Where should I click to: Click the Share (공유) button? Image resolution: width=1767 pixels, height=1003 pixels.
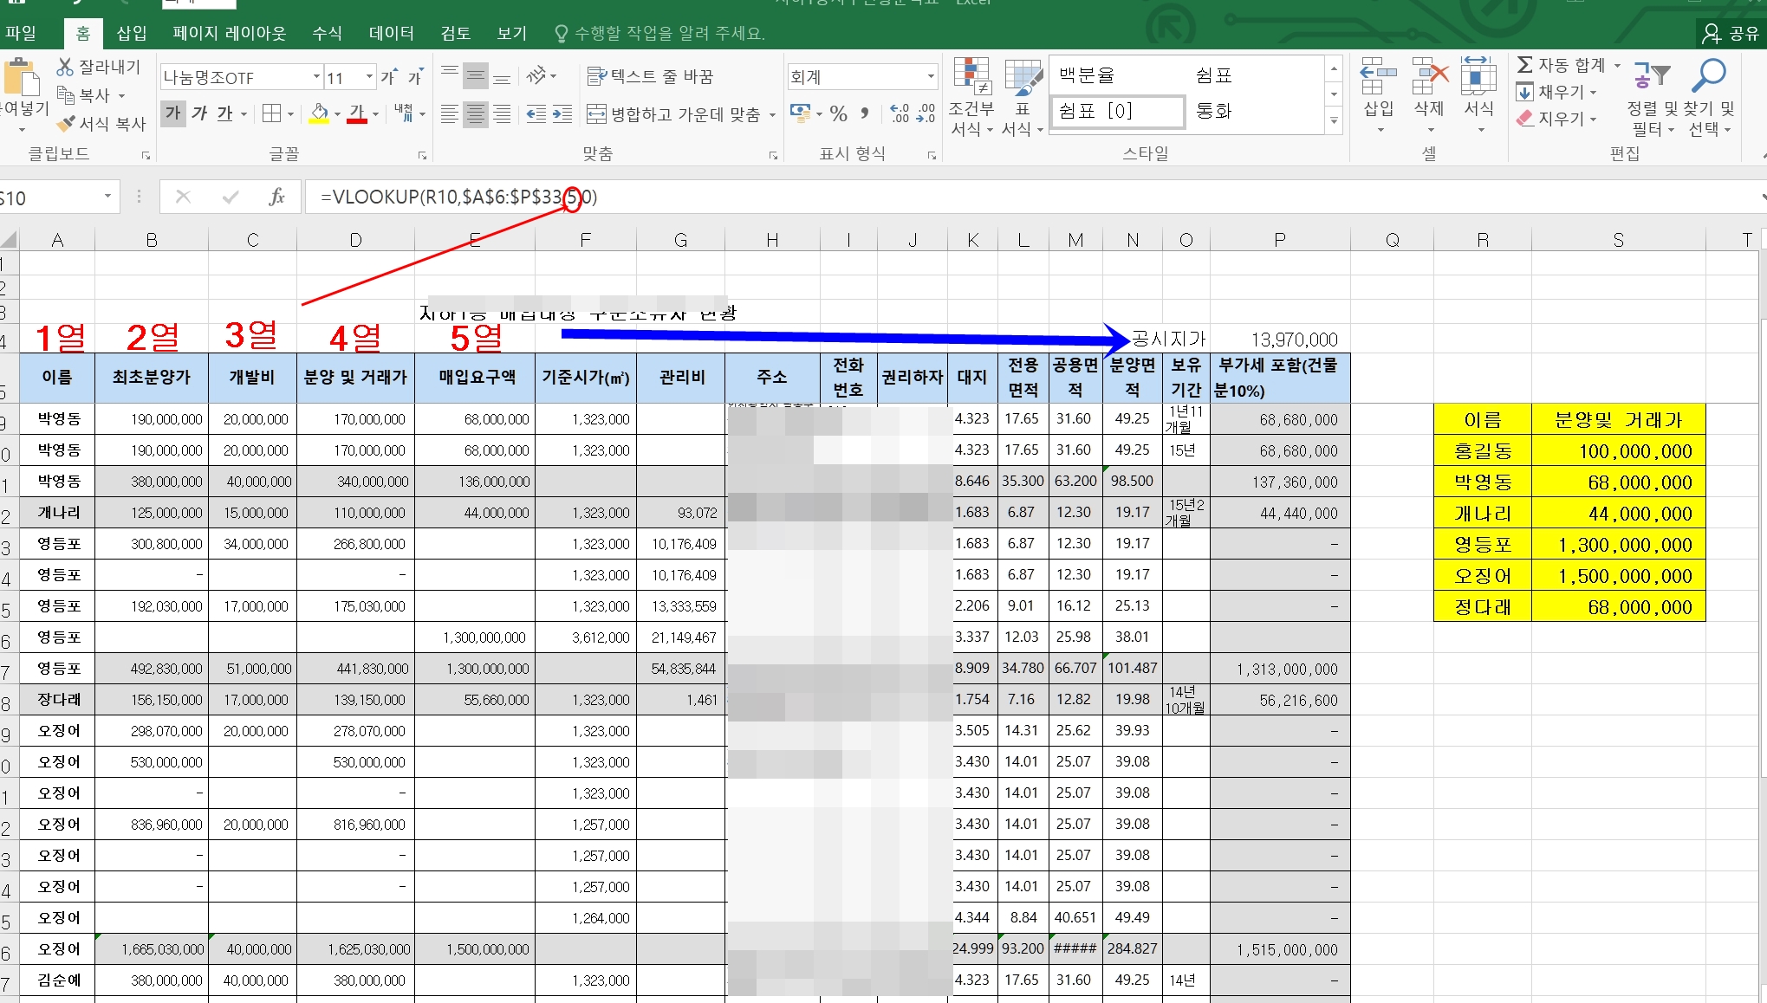click(x=1731, y=33)
